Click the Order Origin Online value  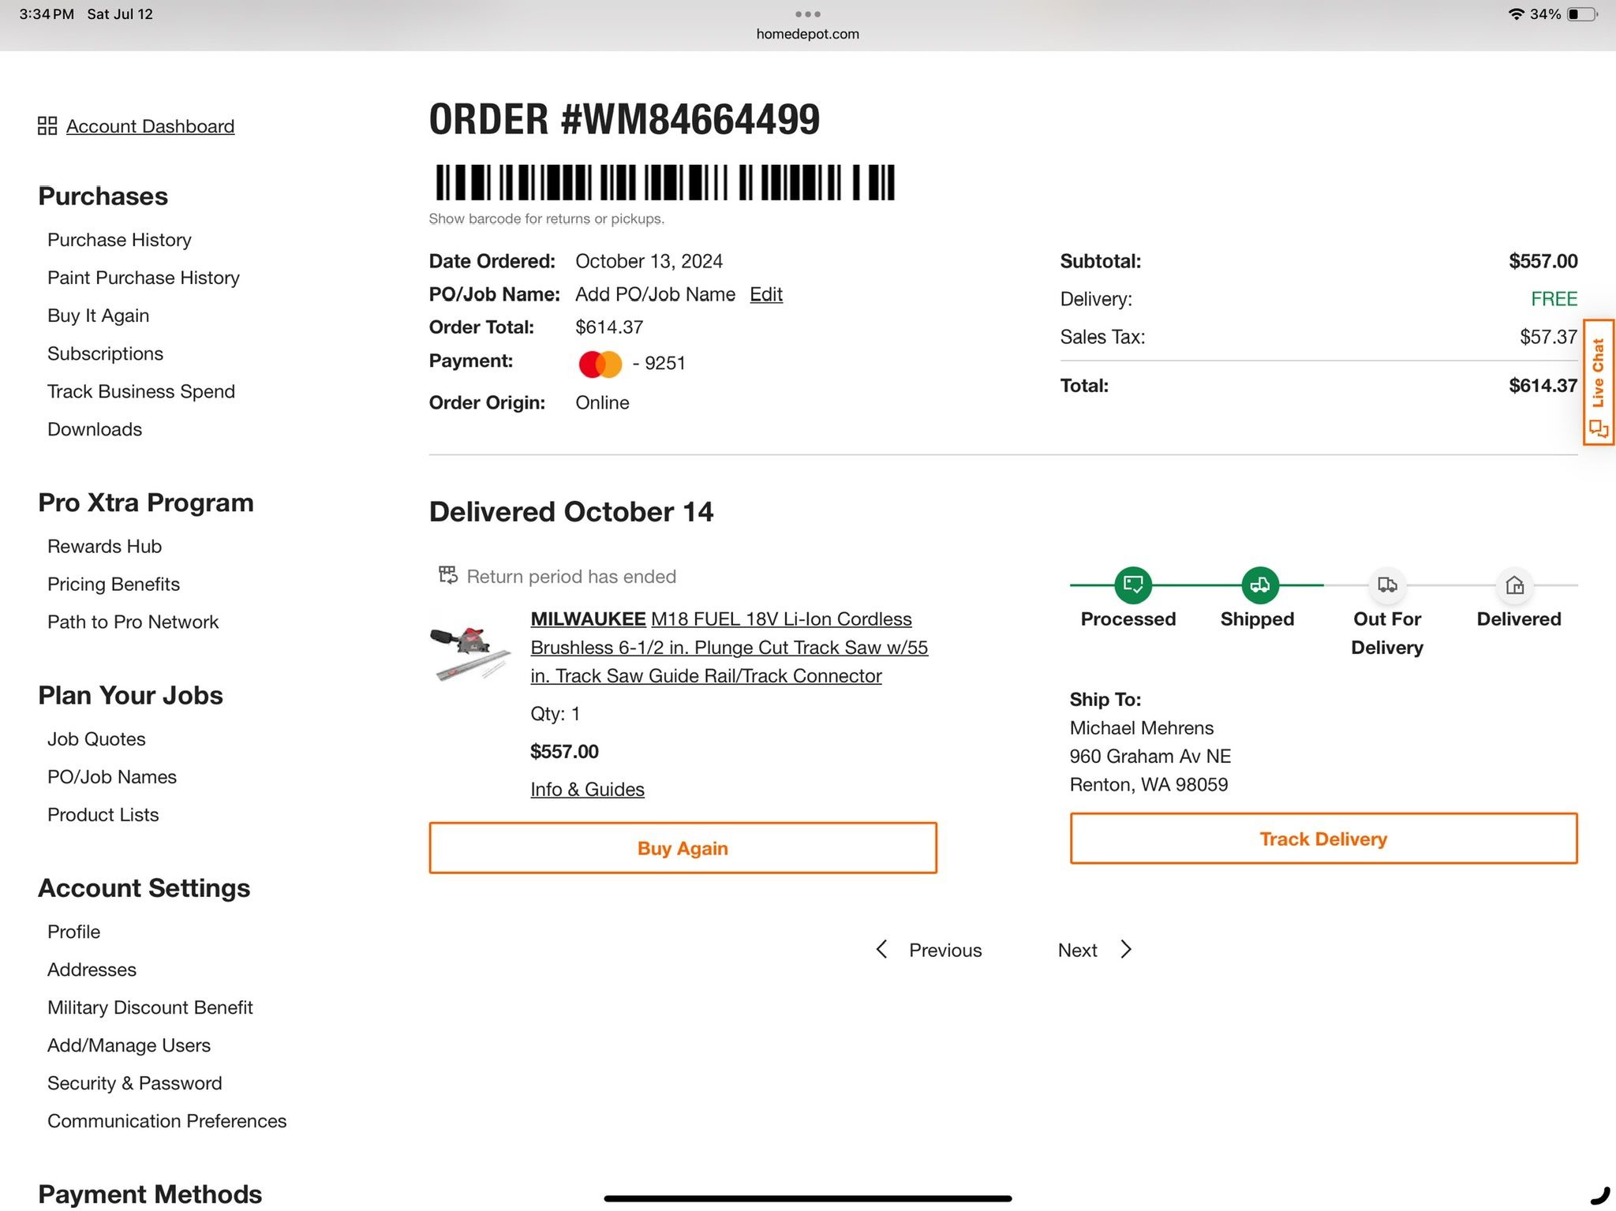(x=602, y=403)
